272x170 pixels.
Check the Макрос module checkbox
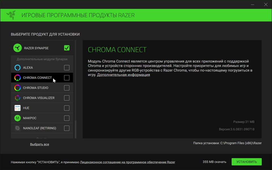click(x=67, y=118)
